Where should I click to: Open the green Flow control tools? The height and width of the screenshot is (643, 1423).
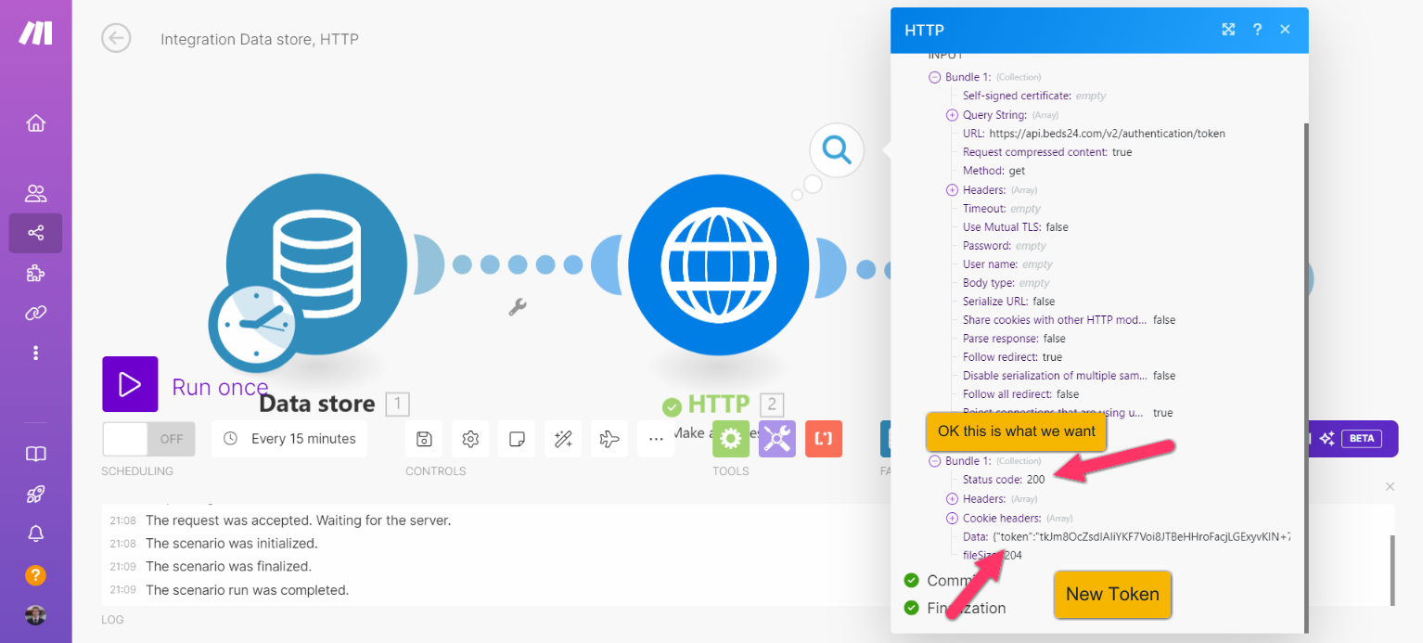[731, 438]
